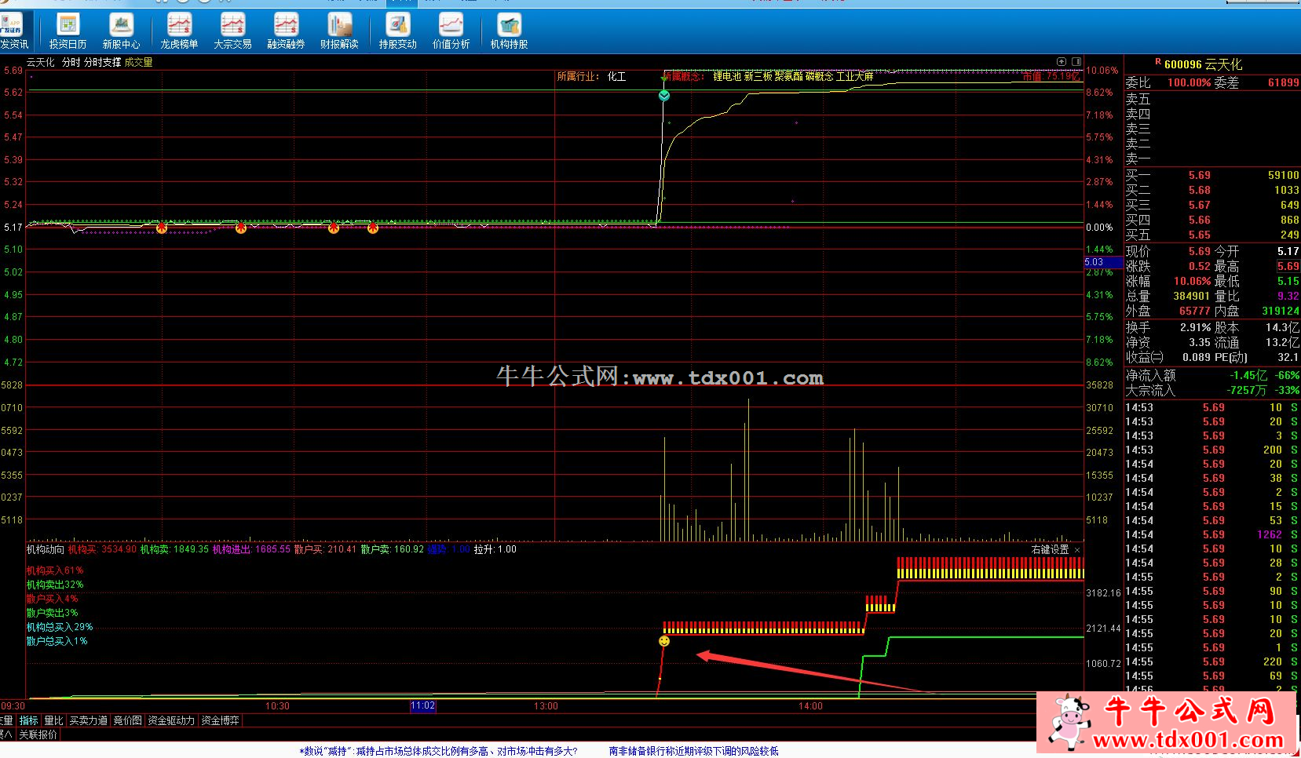1301x758 pixels.
Task: Open the 数说减持 news headline link
Action: 438,751
